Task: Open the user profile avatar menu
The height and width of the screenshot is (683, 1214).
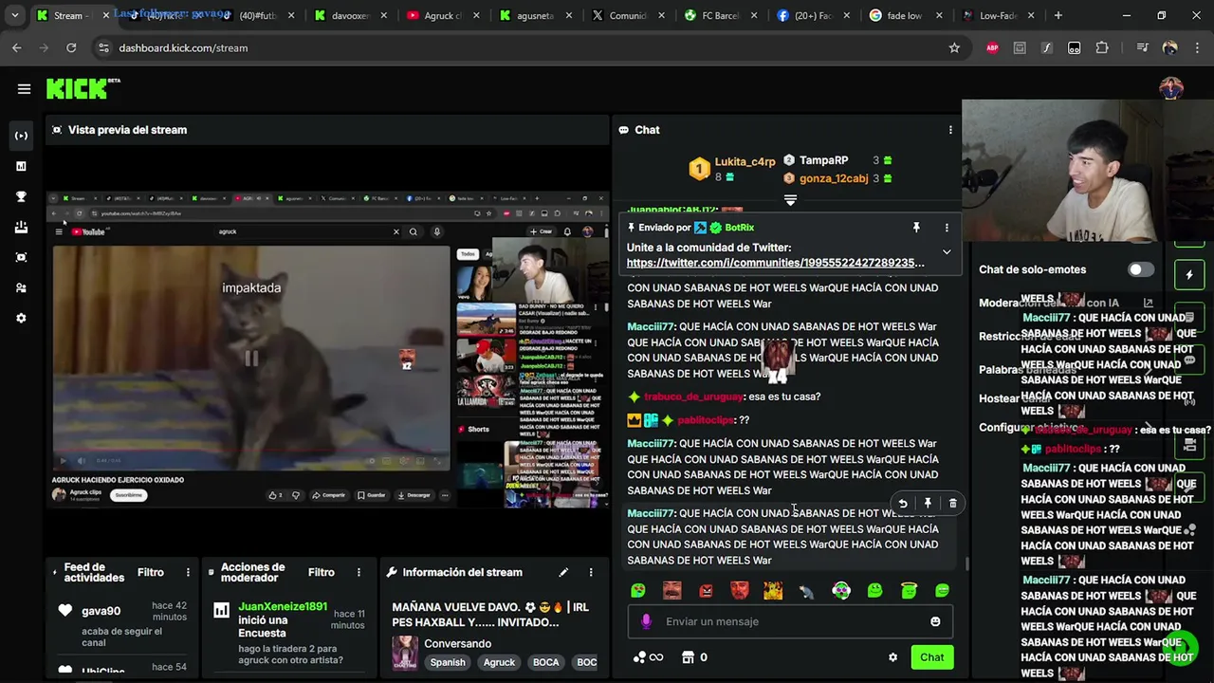Action: (x=1171, y=89)
